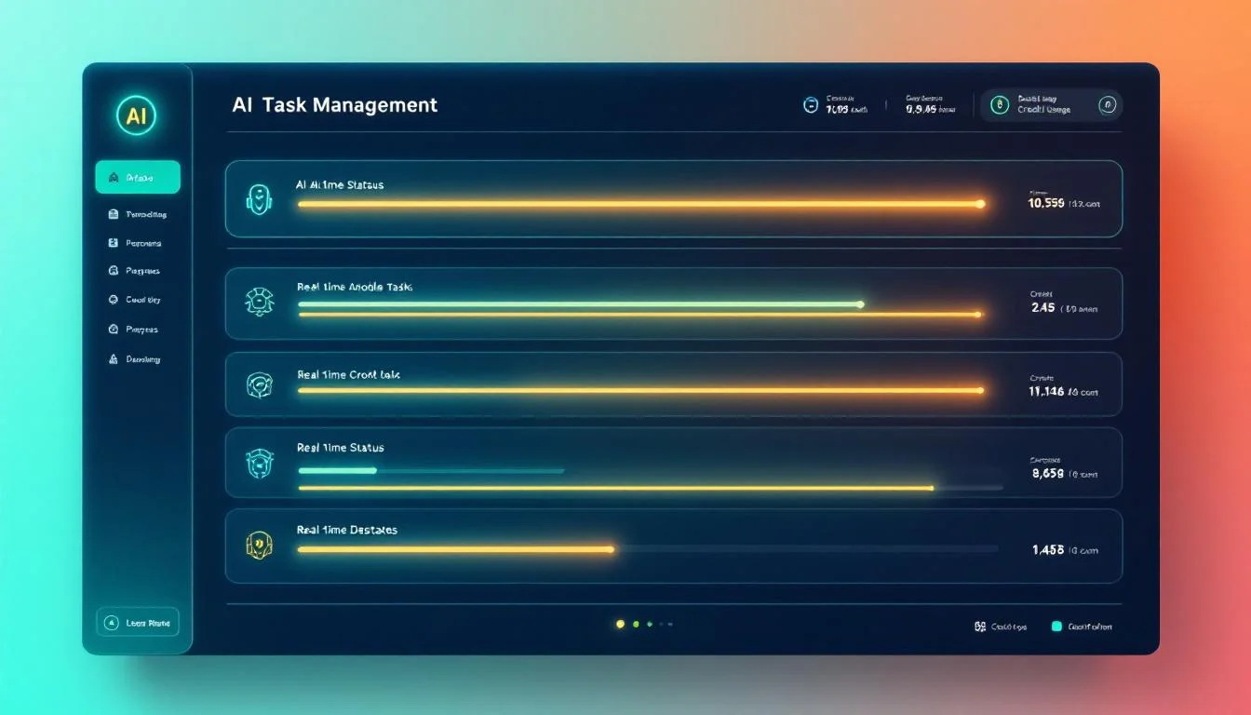Toggle the teal square legend at bottom right
1251x715 pixels.
tap(1056, 626)
